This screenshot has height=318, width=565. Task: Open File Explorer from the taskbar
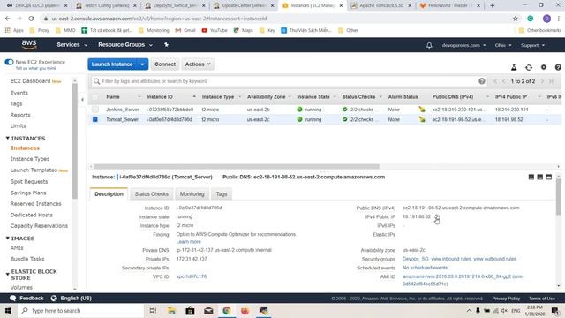(171, 310)
